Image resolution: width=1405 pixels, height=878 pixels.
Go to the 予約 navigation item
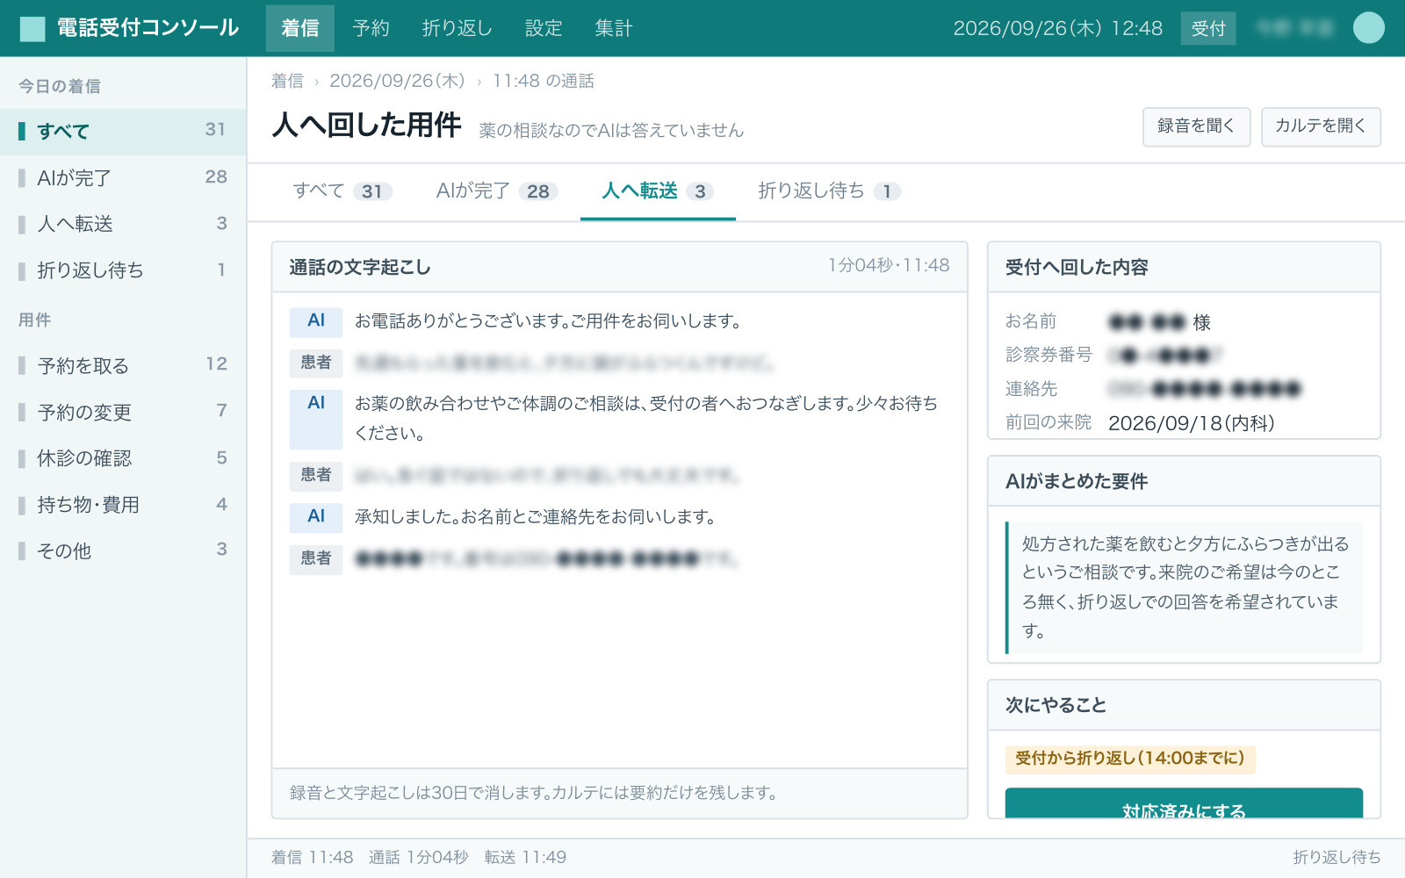pos(371,28)
